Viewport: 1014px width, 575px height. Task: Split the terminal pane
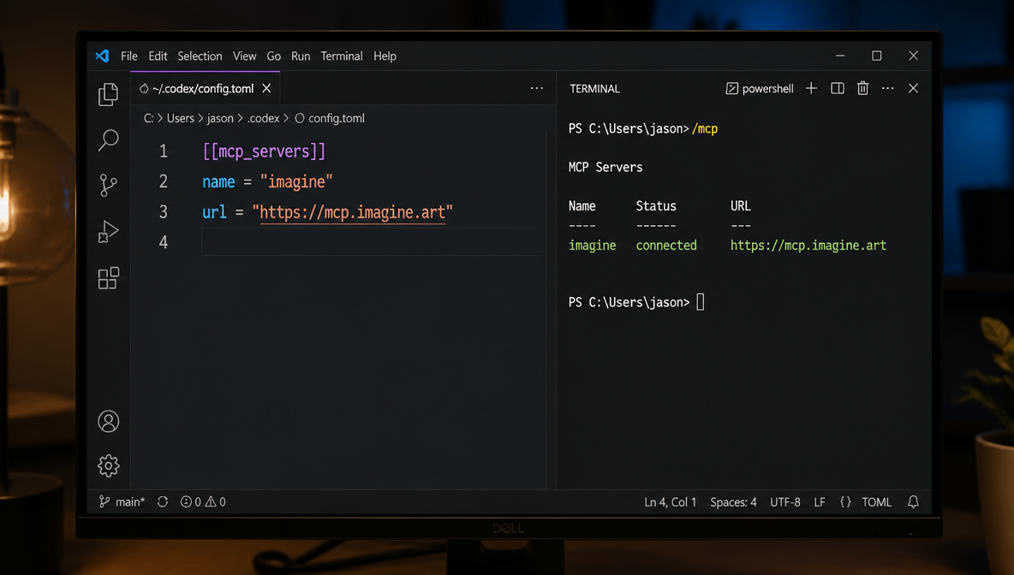[838, 88]
